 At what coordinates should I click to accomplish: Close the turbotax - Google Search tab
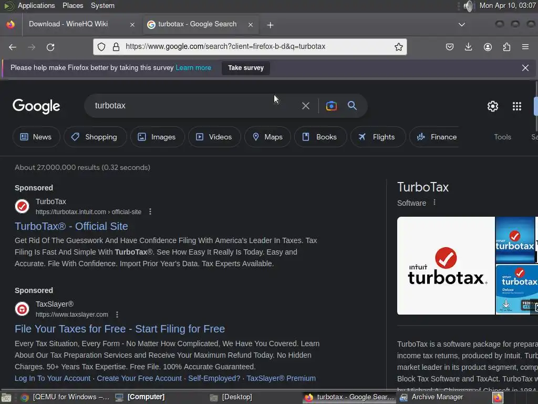tap(251, 25)
